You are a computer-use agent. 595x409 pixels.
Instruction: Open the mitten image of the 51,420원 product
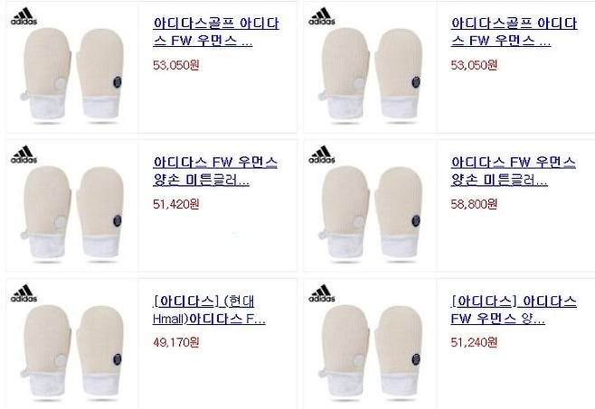point(72,213)
